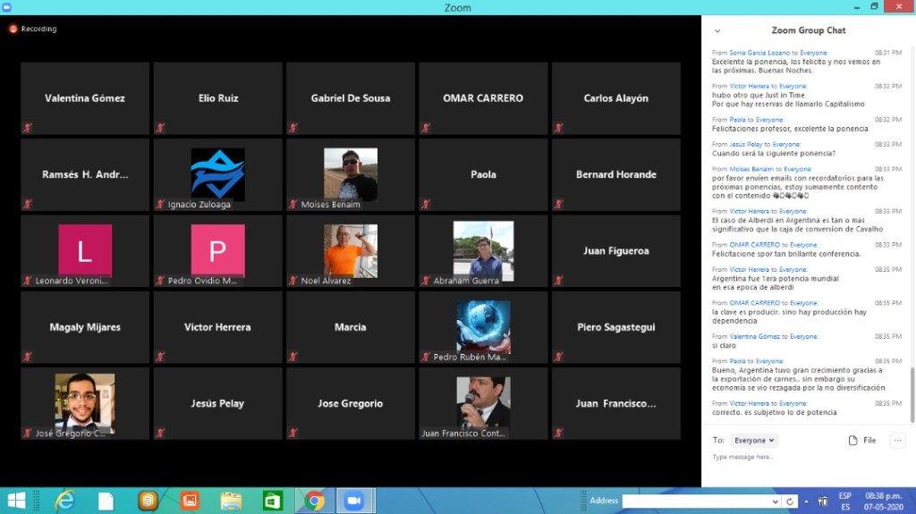Screen dimensions: 916x514
Task: Launch Internet Explorer from the taskbar
Action: (64, 501)
